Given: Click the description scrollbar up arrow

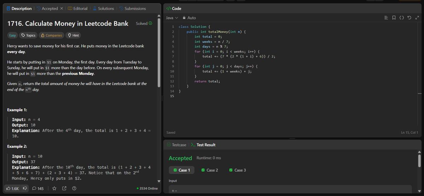Looking at the screenshot, I should 159,16.
